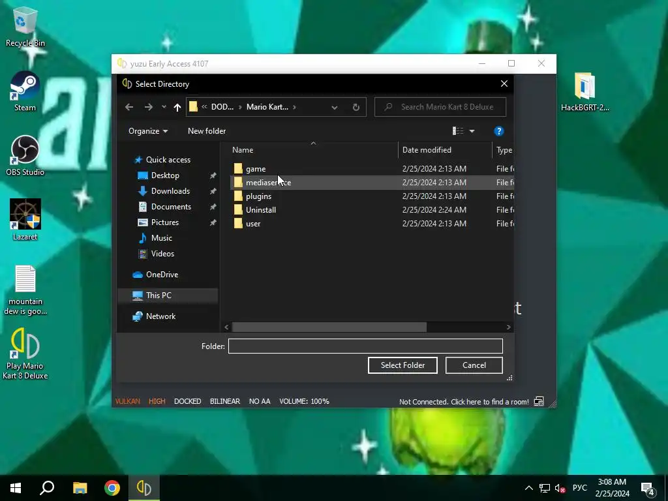Image resolution: width=668 pixels, height=501 pixels.
Task: Open the recent locations dropdown arrow
Action: click(x=164, y=107)
